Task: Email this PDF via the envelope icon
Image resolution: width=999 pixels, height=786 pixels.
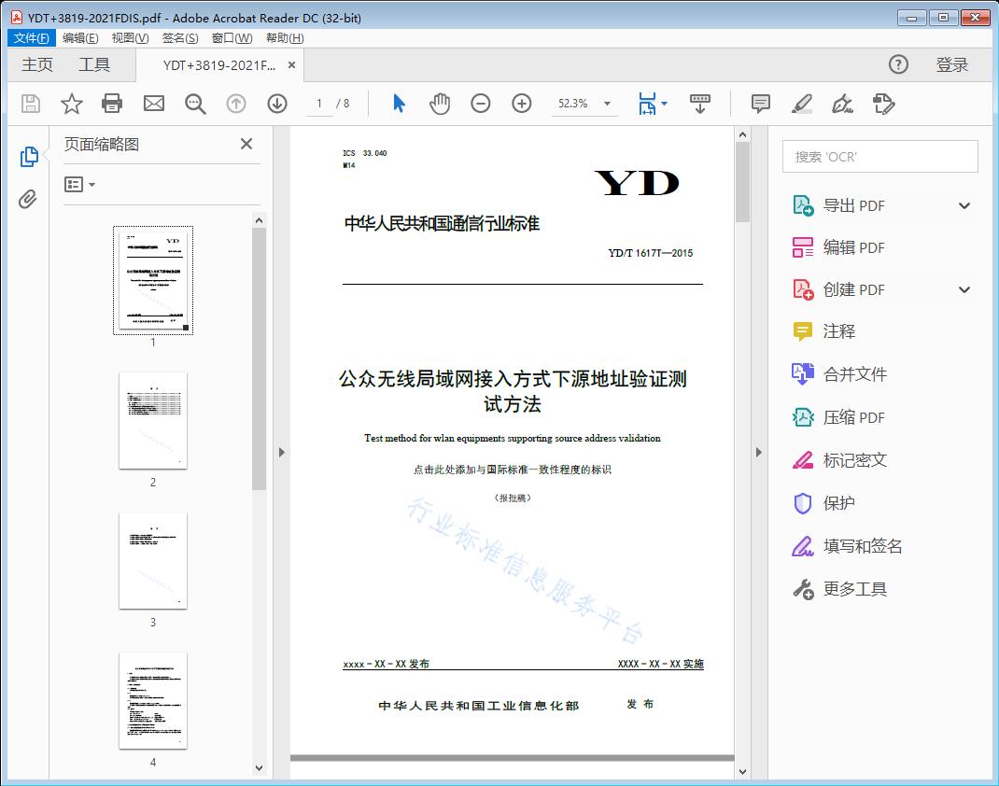Action: [153, 104]
